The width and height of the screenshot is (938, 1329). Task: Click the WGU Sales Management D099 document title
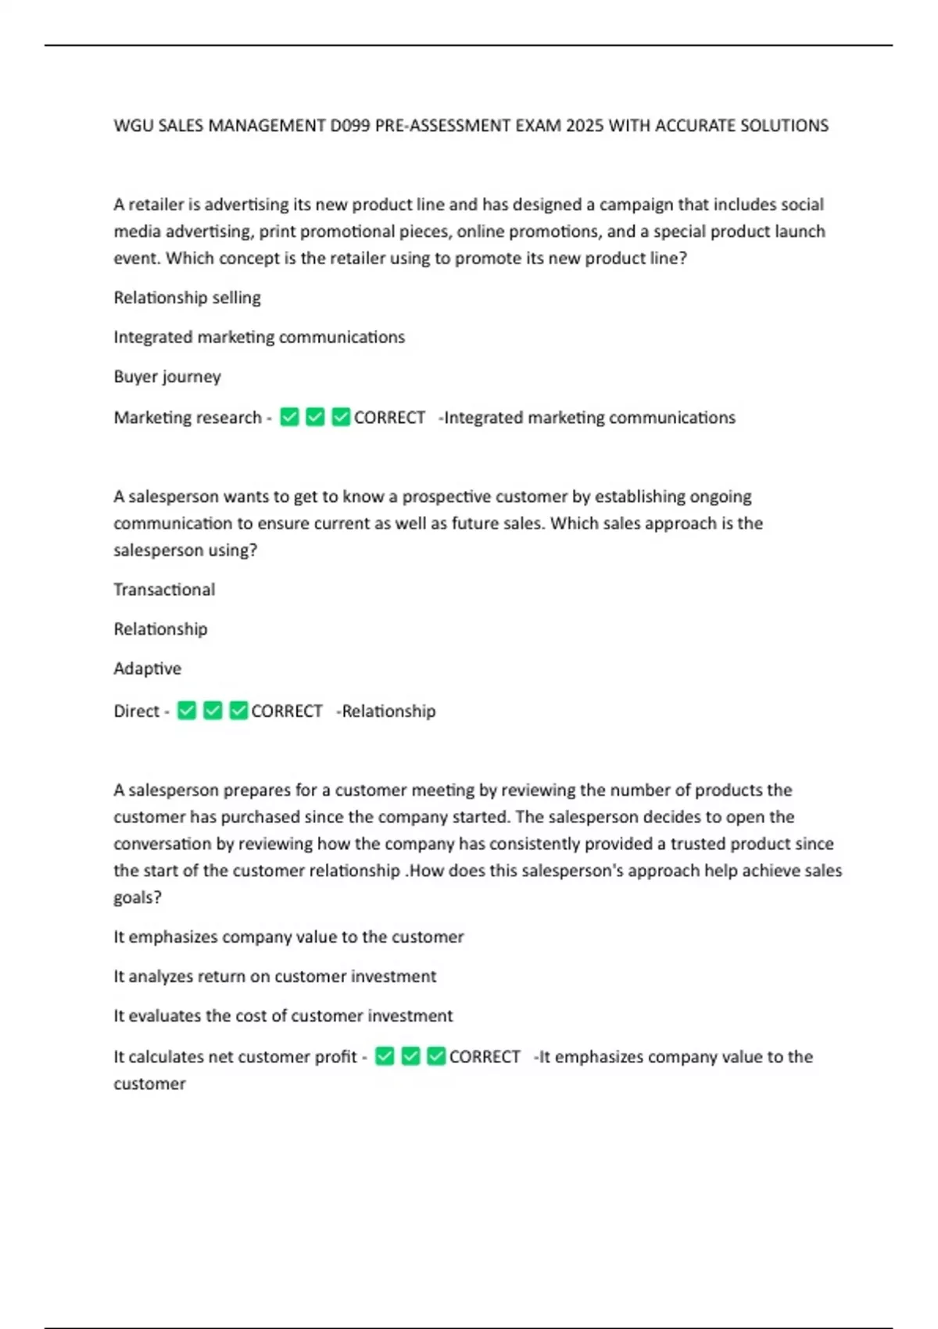pos(471,126)
